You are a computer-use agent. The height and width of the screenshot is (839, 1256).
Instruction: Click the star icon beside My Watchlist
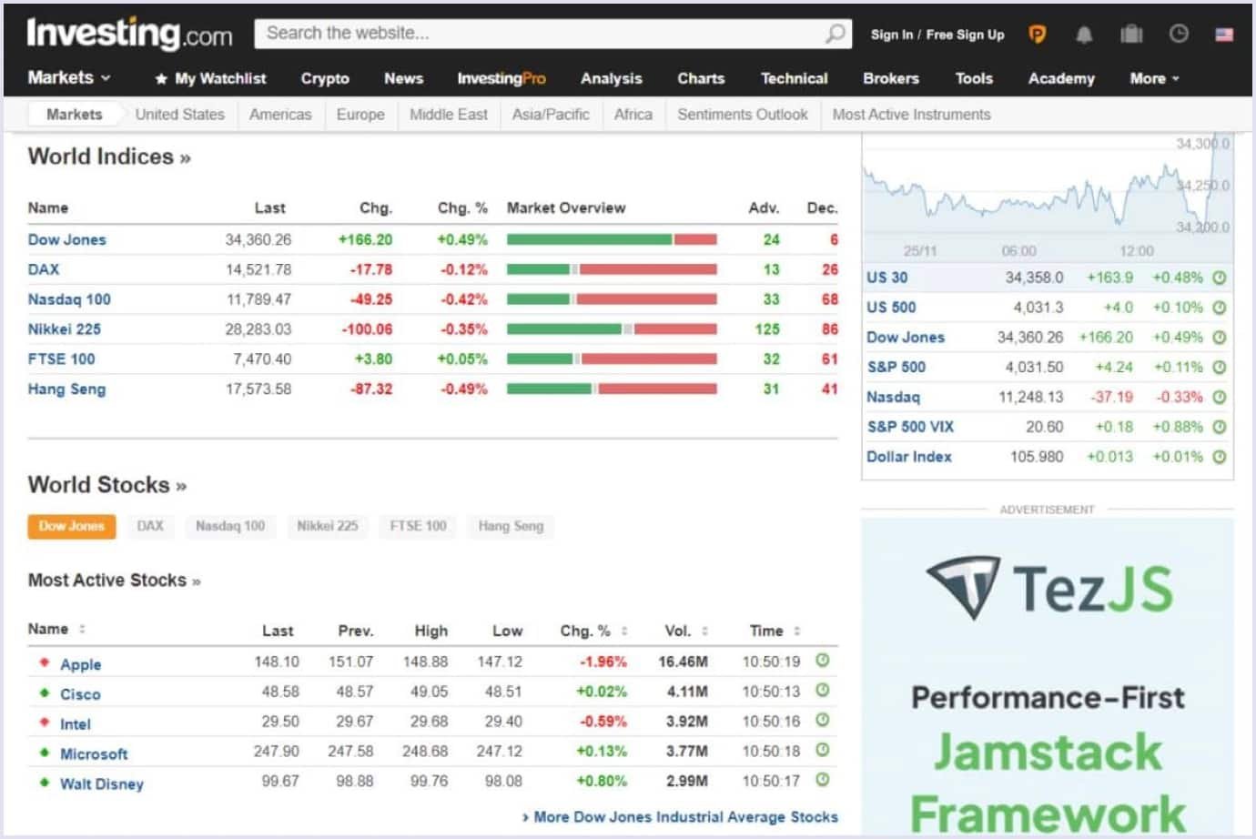coord(161,79)
